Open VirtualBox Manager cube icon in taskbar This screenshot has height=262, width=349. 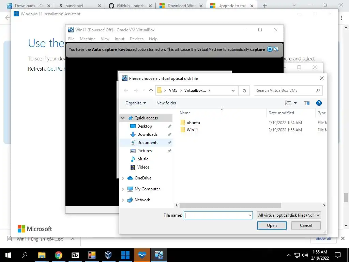pos(108,255)
